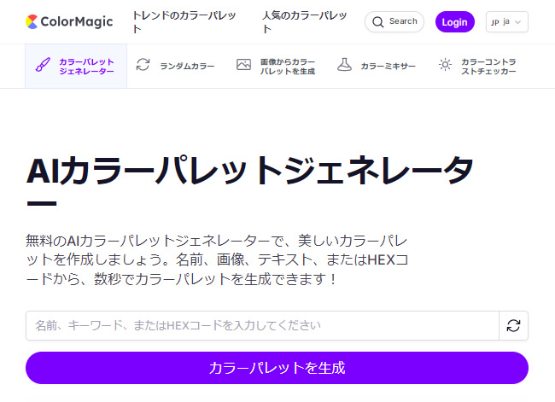Click the Login button
The image size is (555, 402).
(x=454, y=22)
